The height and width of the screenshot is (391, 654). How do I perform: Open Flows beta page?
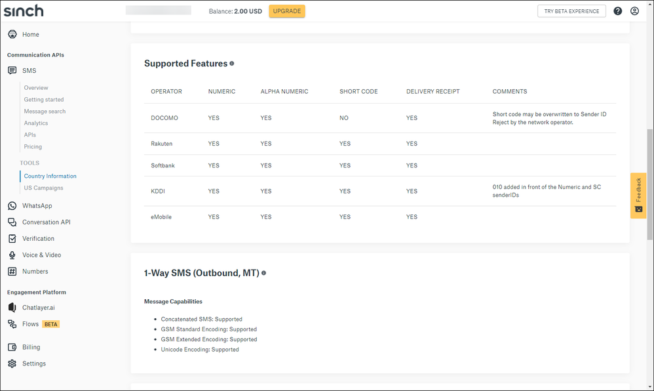click(x=30, y=323)
